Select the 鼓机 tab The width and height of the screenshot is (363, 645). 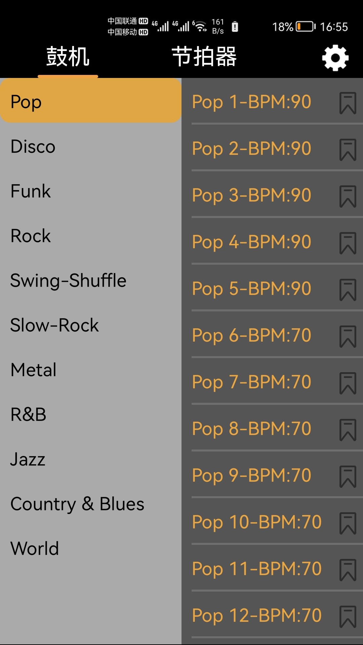coord(68,56)
